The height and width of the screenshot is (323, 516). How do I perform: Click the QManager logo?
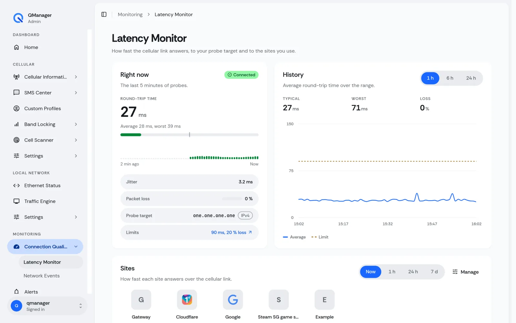pos(18,18)
